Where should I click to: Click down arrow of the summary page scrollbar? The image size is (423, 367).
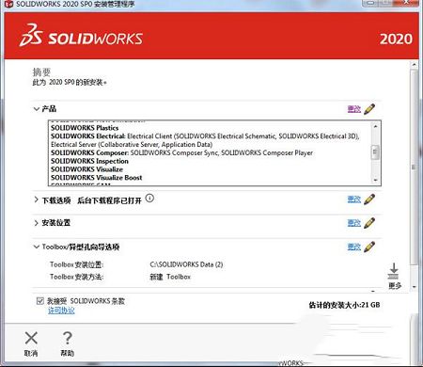(415, 287)
